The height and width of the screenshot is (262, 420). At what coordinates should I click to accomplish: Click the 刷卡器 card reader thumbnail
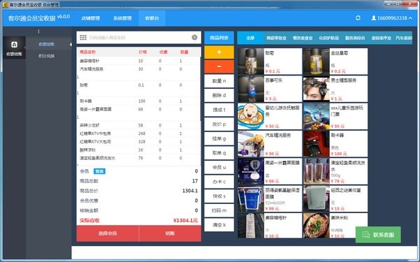click(x=316, y=144)
